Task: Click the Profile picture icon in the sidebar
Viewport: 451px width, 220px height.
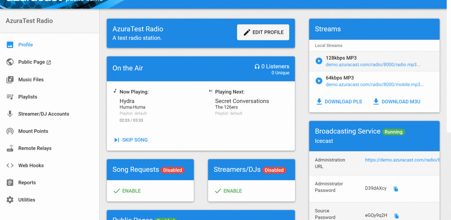Action: (10, 45)
